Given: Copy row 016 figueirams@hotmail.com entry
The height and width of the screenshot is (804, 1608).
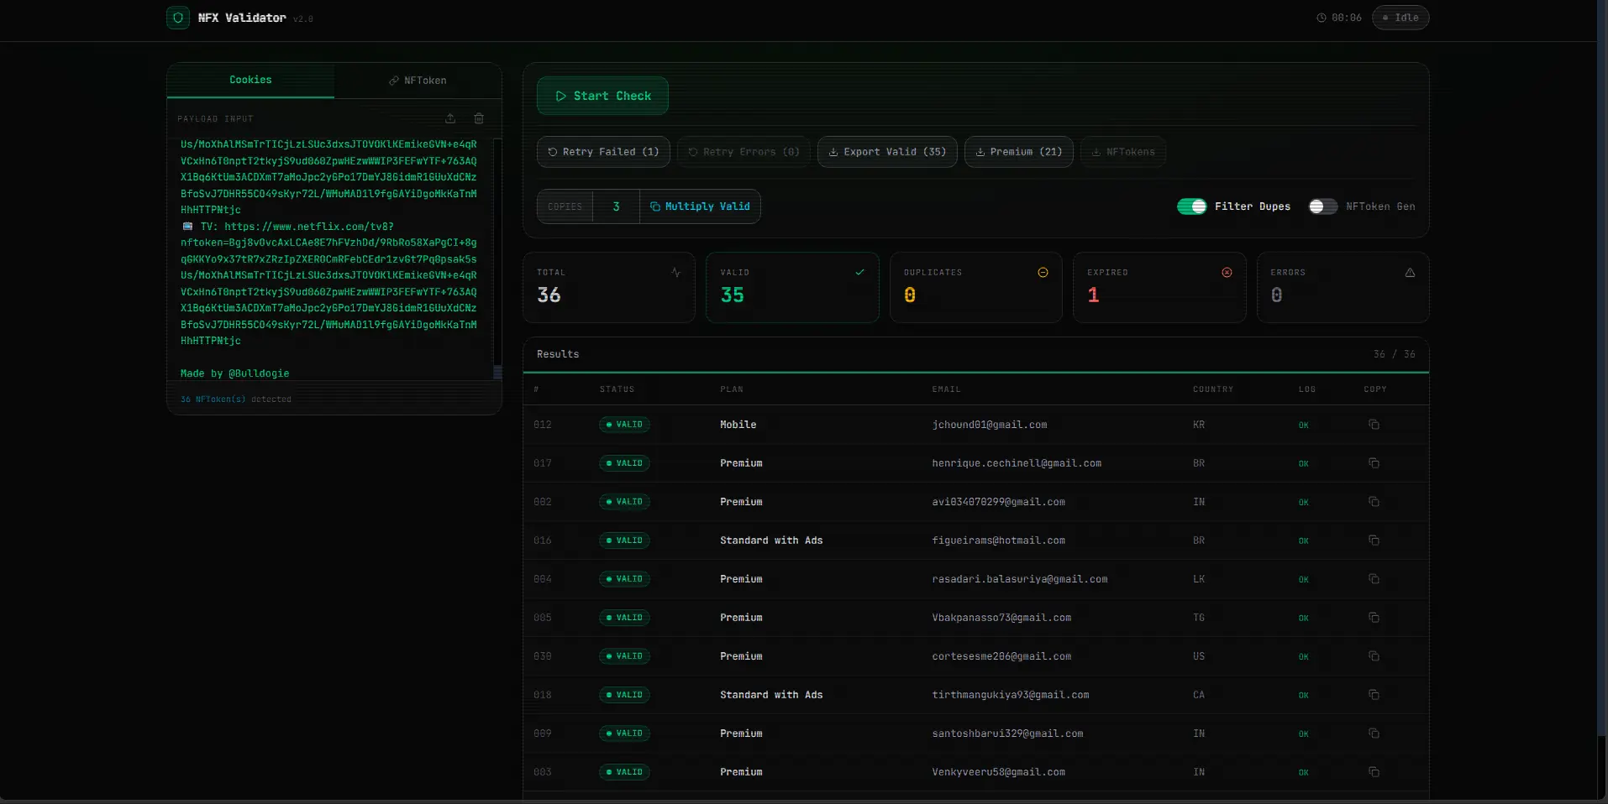Looking at the screenshot, I should coord(1374,540).
